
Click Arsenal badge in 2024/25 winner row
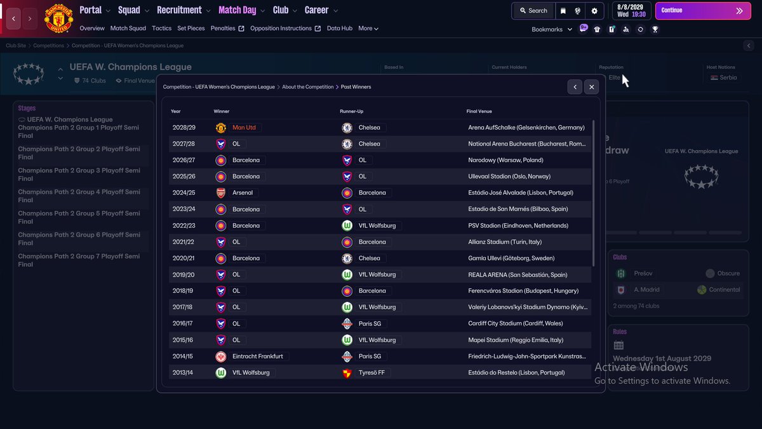(x=221, y=193)
